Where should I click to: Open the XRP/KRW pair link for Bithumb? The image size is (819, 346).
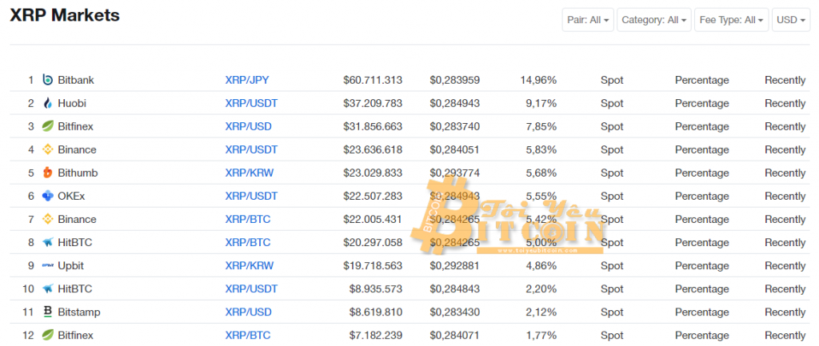click(250, 173)
